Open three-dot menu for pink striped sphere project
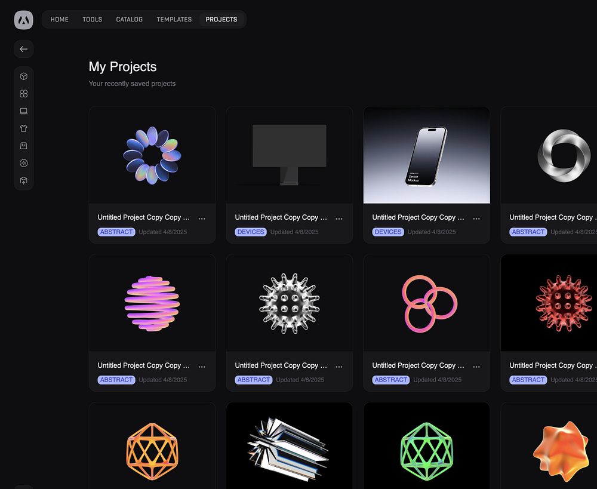Viewport: 597px width, 489px height. pyautogui.click(x=202, y=367)
